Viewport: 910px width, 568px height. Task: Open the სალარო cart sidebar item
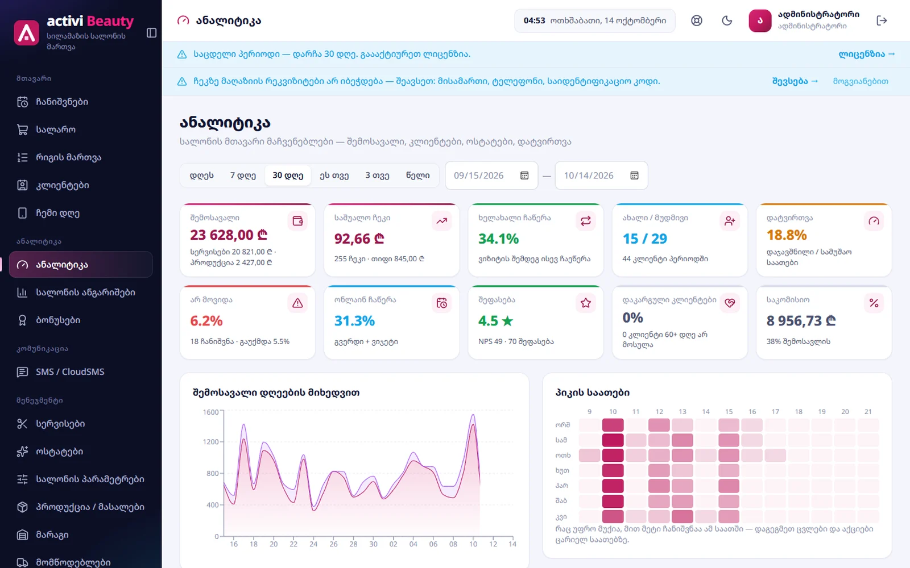[81, 130]
